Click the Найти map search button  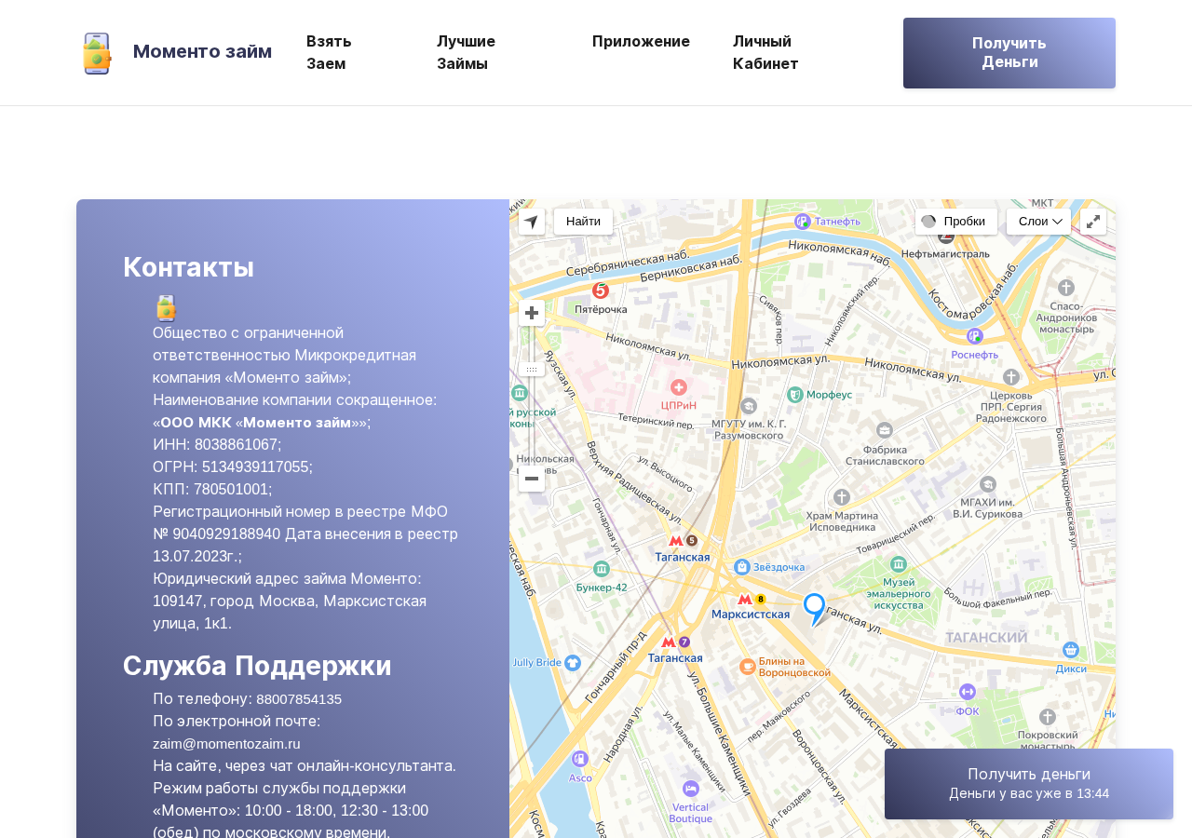tap(583, 222)
